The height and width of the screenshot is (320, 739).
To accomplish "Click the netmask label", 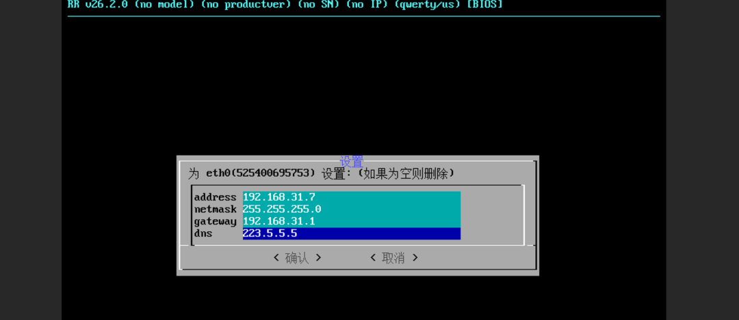I will tap(215, 209).
